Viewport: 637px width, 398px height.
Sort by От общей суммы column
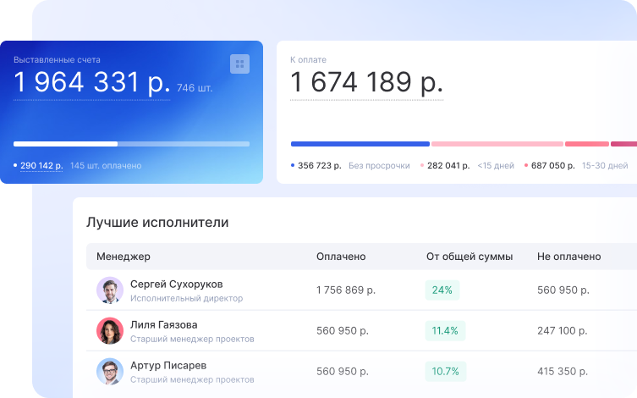pyautogui.click(x=469, y=257)
